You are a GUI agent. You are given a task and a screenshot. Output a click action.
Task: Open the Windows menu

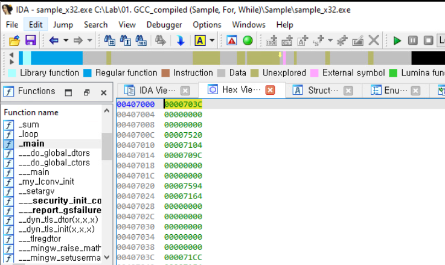tap(249, 25)
